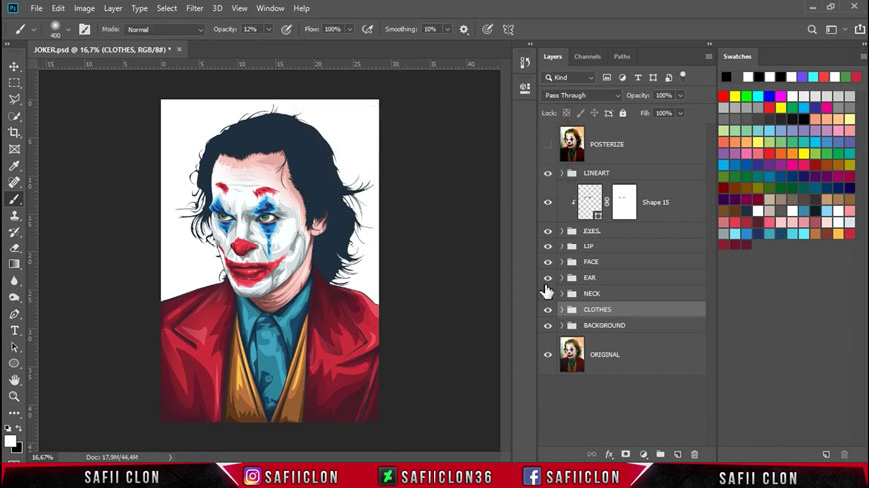Switch to the Paths tab
869x488 pixels.
tap(622, 57)
